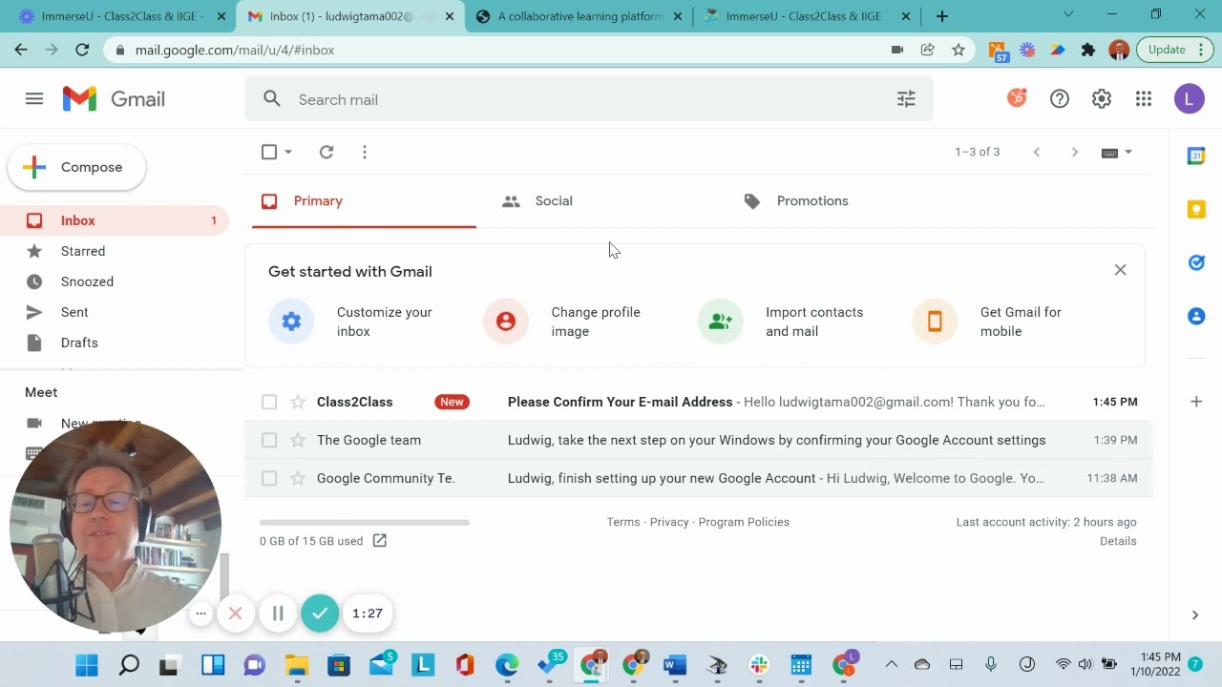Open the More options three-dot menu
This screenshot has width=1222, height=687.
[365, 152]
